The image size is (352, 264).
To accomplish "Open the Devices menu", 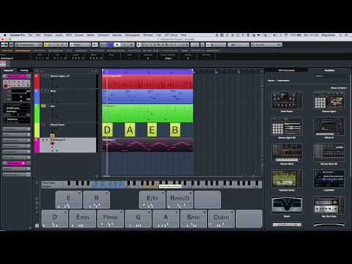I will 117,35.
